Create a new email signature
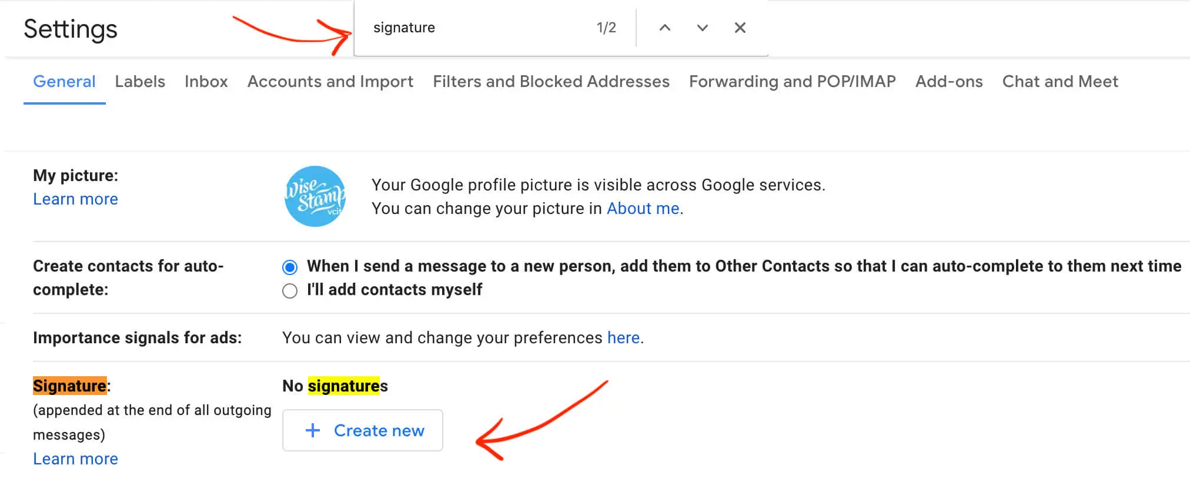The height and width of the screenshot is (482, 1190). click(362, 430)
